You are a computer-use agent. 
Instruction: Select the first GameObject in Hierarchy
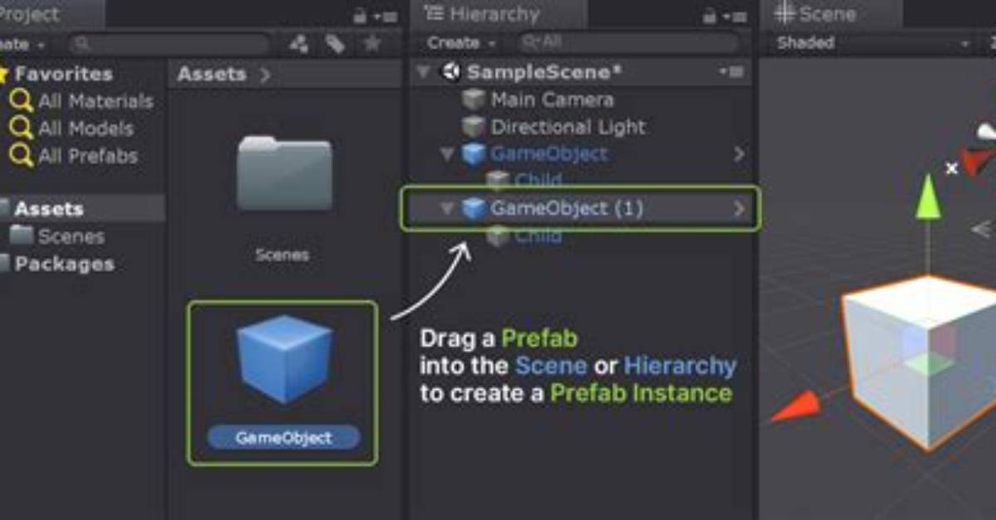tap(549, 153)
